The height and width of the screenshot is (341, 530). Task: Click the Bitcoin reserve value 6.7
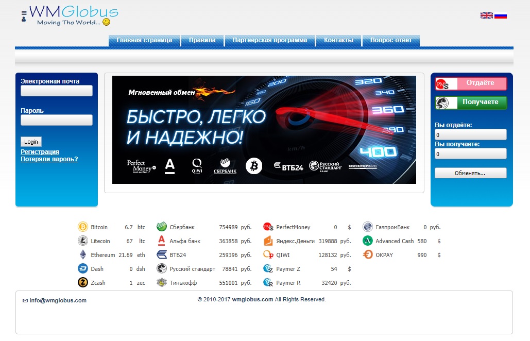coord(128,227)
